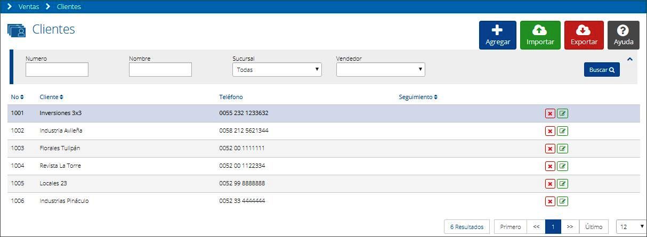Select client name Inversiones 3x3
This screenshot has height=237, width=647.
(x=61, y=113)
